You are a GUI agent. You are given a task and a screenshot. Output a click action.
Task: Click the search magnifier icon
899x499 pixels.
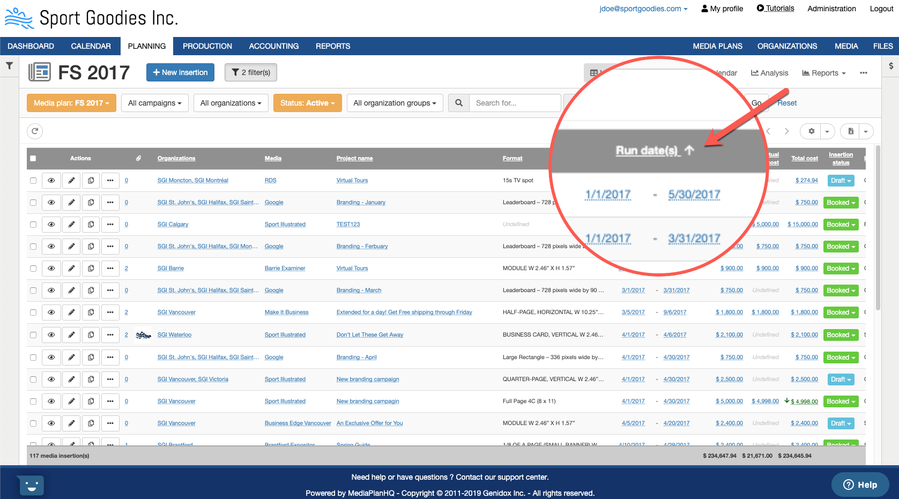tap(459, 103)
